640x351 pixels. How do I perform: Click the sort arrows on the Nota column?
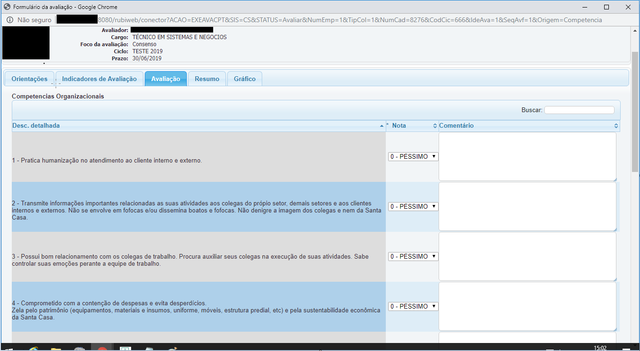(435, 126)
